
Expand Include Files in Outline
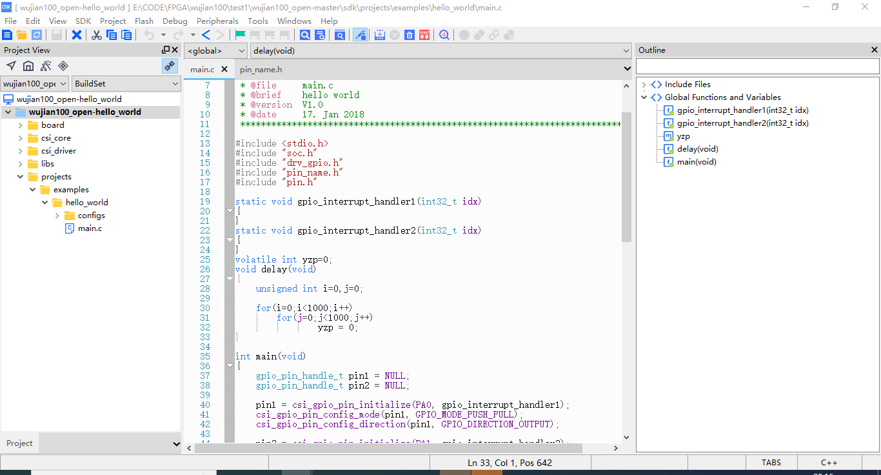[x=644, y=85]
